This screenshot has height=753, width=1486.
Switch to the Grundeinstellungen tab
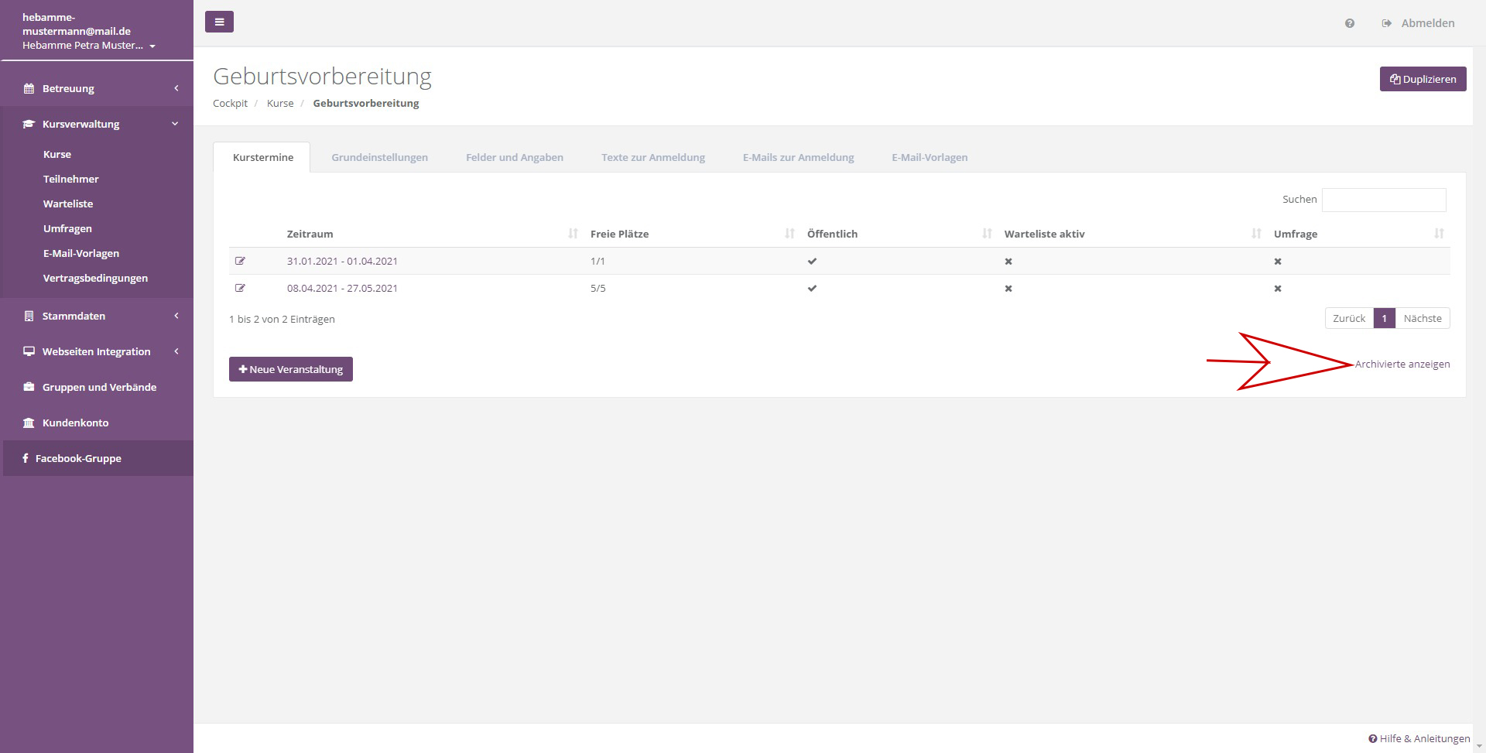(379, 157)
